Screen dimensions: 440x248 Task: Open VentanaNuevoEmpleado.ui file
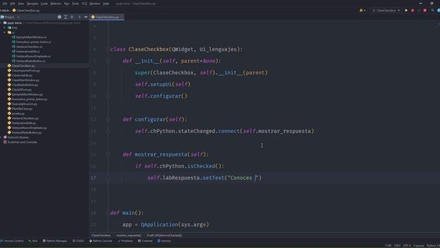click(32, 56)
